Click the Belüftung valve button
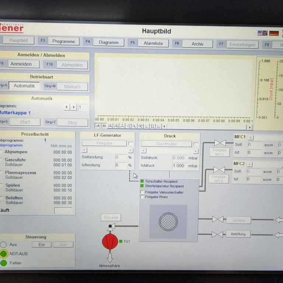283x283 pixels. click(x=238, y=234)
